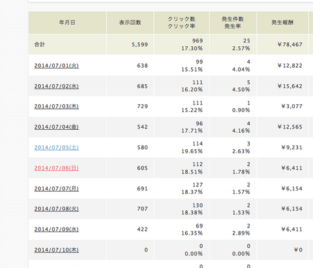
Task: Select impressions value 422
Action: pos(142,230)
